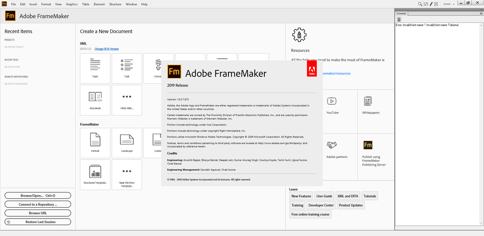The image size is (484, 236).
Task: Click the Browse URL button
Action: click(38, 213)
